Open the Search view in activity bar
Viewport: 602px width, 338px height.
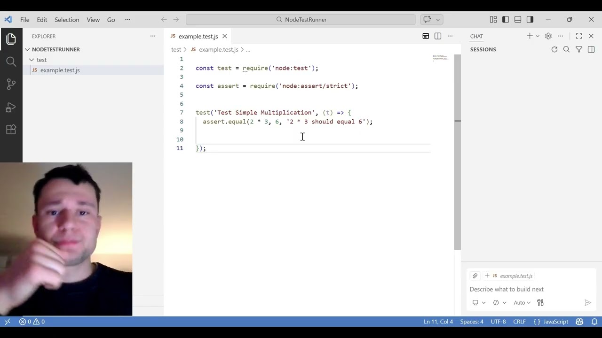11,61
